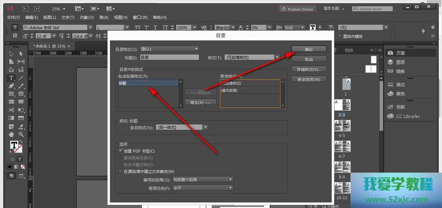This screenshot has width=442, height=208.
Task: Click the 确定 button
Action: click(x=309, y=49)
